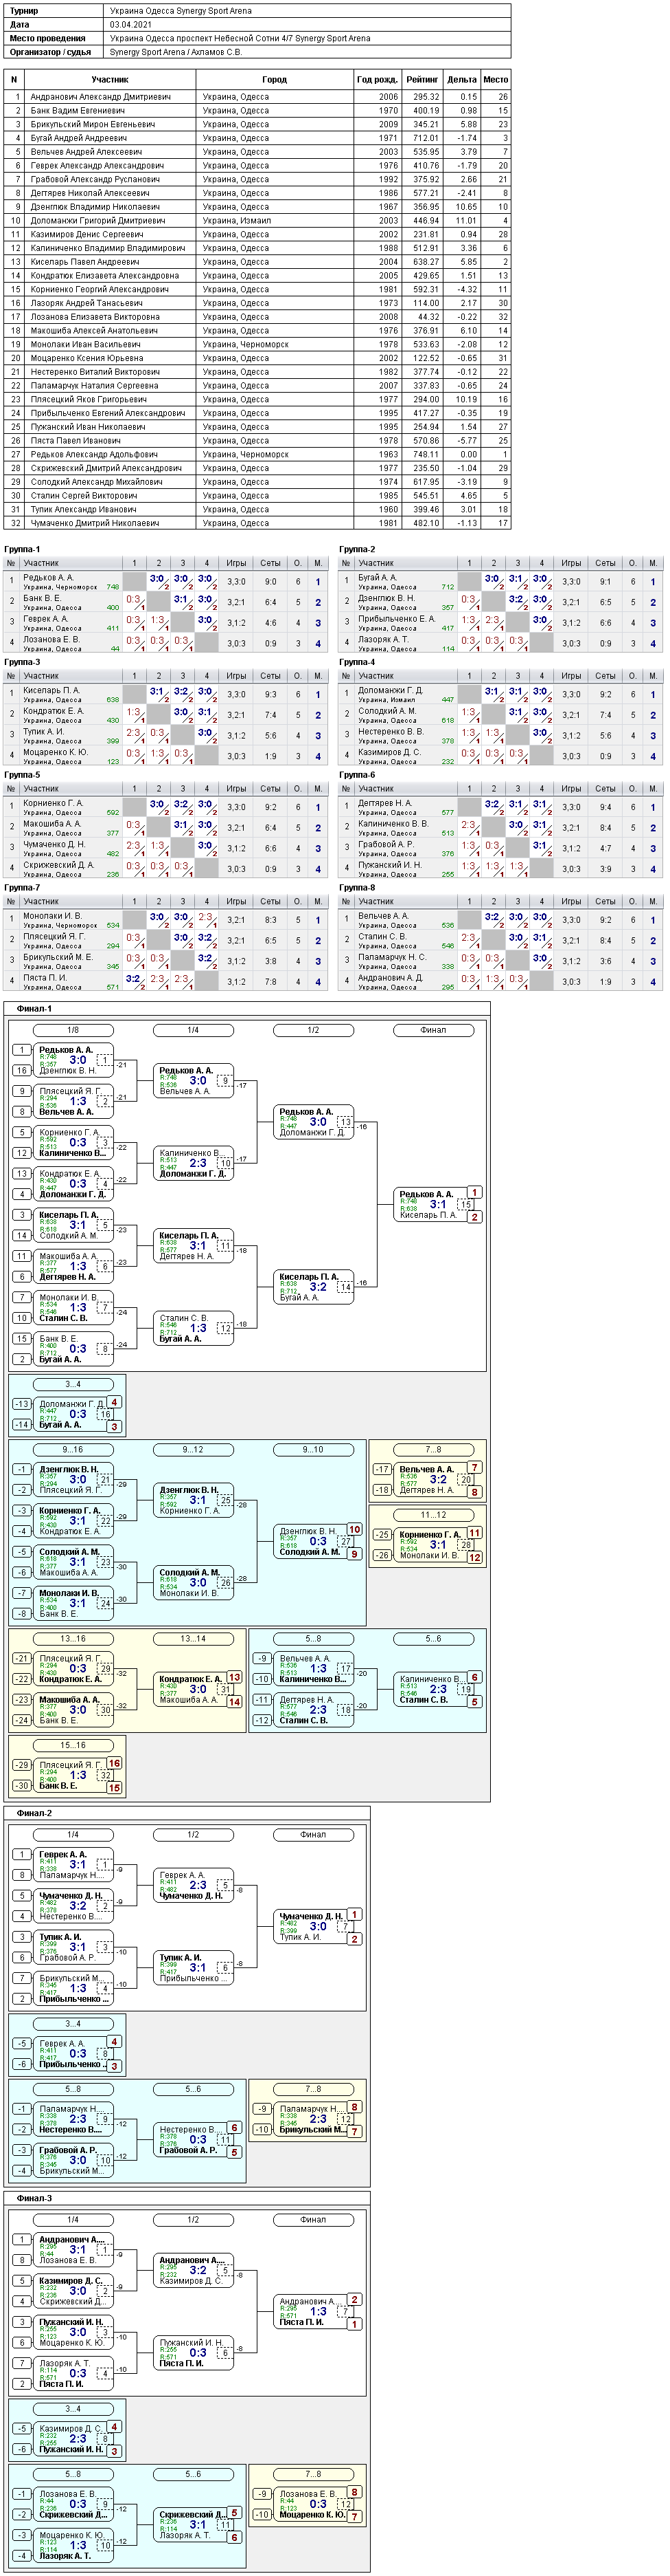Image resolution: width=670 pixels, height=2576 pixels.
Task: Click the Финал-2 bracket title
Action: pyautogui.click(x=34, y=1812)
